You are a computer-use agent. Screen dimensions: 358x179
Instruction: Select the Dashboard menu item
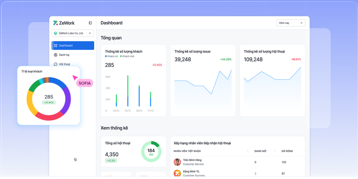tap(73, 45)
